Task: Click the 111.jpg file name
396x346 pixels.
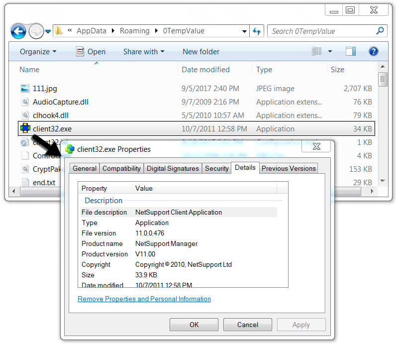Action: 45,89
